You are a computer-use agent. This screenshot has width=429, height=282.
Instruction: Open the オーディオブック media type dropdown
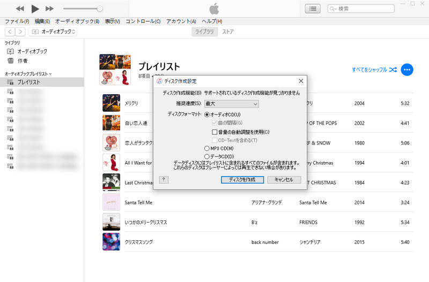(53, 32)
